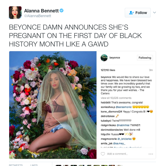Click Alanna Bennett's profile avatar
Screen dimensions: 166x166
point(15,13)
